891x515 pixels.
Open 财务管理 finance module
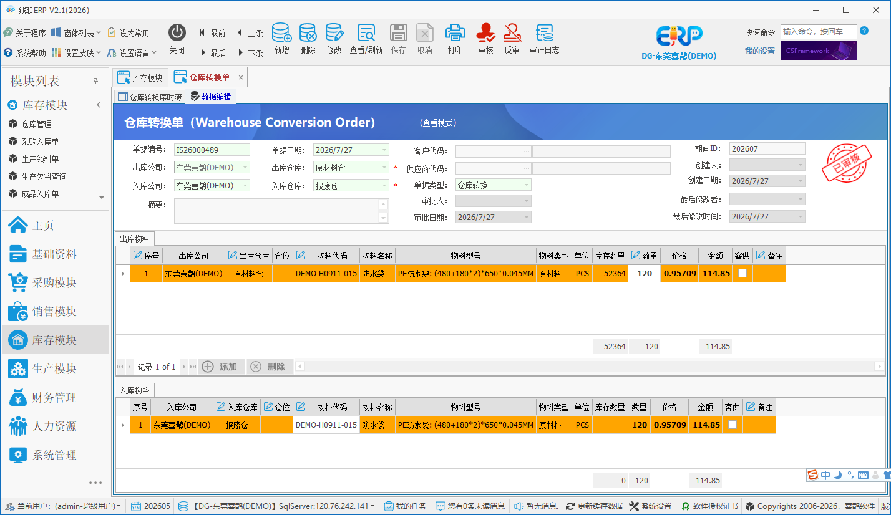(55, 398)
